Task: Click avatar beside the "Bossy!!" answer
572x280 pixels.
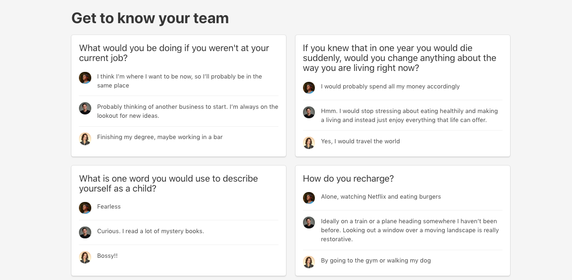Action: tap(85, 257)
